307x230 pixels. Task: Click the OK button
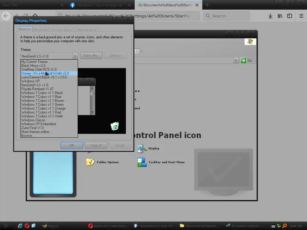(x=72, y=145)
